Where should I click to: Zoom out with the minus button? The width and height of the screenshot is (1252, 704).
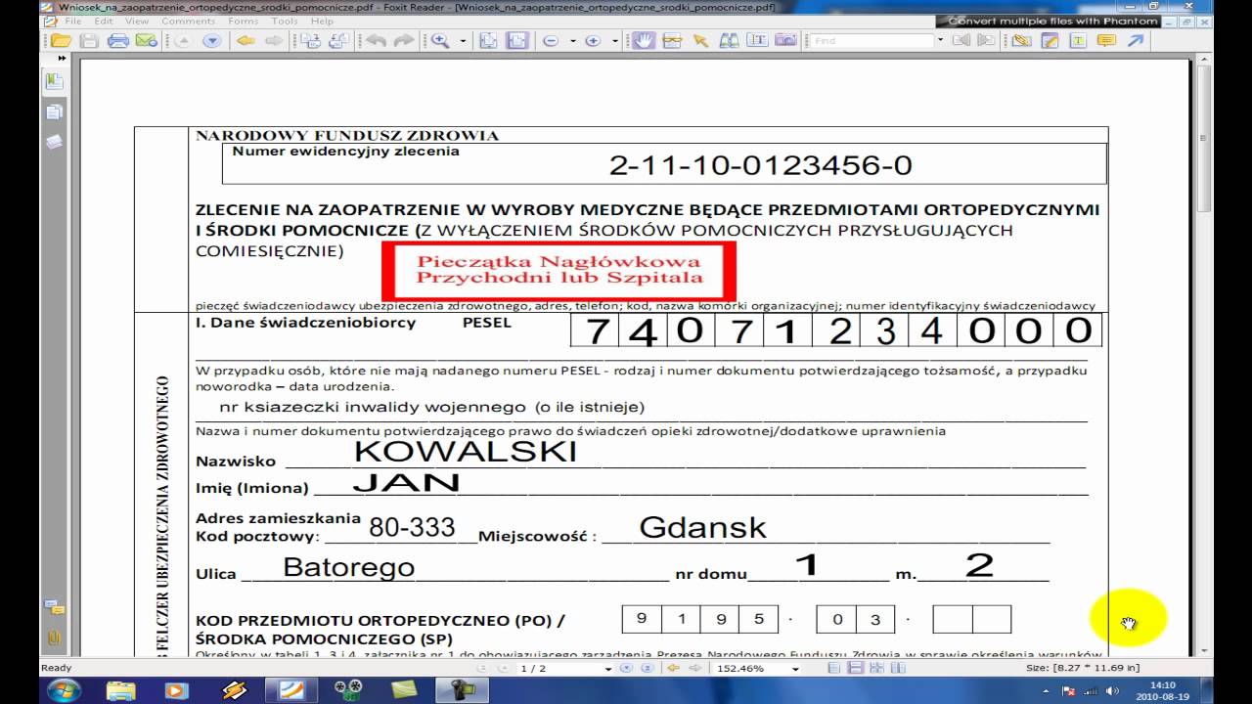tap(551, 41)
